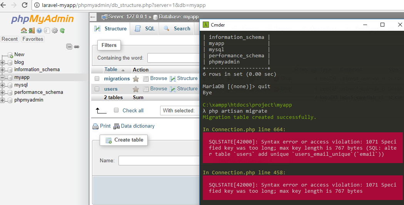
Task: Switch to the Search tab
Action: [x=177, y=28]
